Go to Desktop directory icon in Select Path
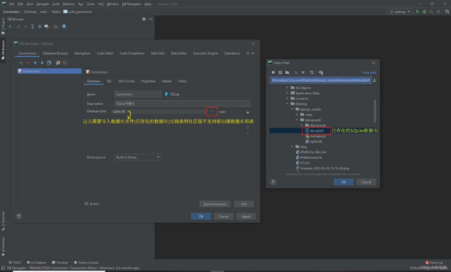The width and height of the screenshot is (451, 272). pos(280,72)
